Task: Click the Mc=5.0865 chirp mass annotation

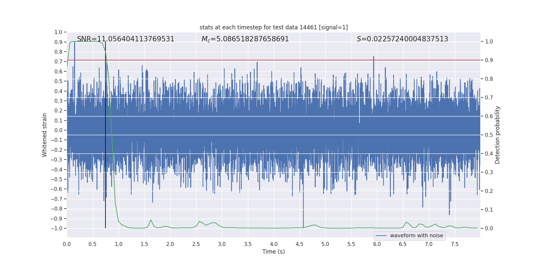Action: [x=245, y=39]
